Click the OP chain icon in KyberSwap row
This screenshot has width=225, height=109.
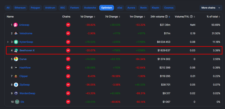point(68,42)
